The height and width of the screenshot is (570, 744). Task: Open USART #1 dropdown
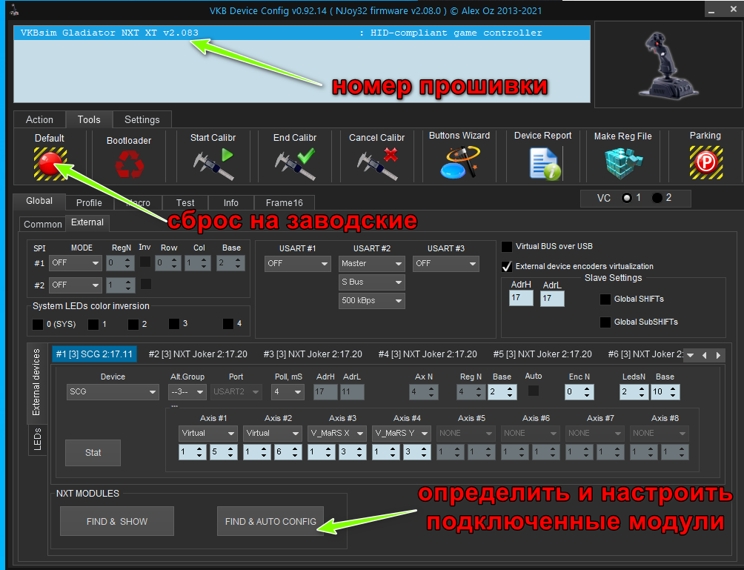pyautogui.click(x=297, y=263)
